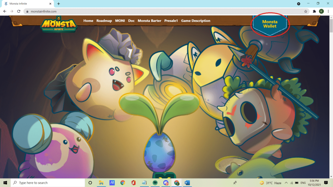The width and height of the screenshot is (333, 187).
Task: Switch to Chrome profile K in taskbar
Action: coord(177,183)
